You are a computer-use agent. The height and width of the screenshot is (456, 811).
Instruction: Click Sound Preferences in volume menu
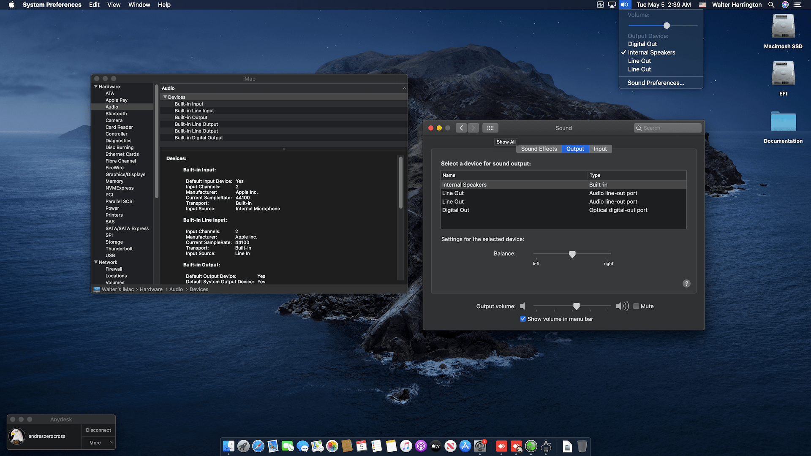coord(656,83)
